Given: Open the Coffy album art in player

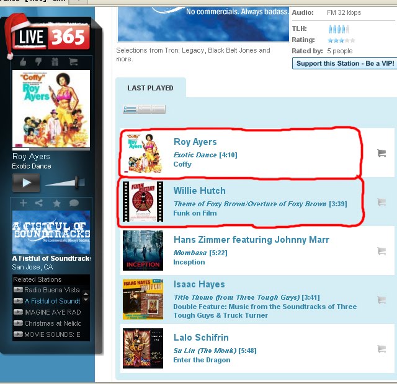Looking at the screenshot, I should [x=51, y=109].
